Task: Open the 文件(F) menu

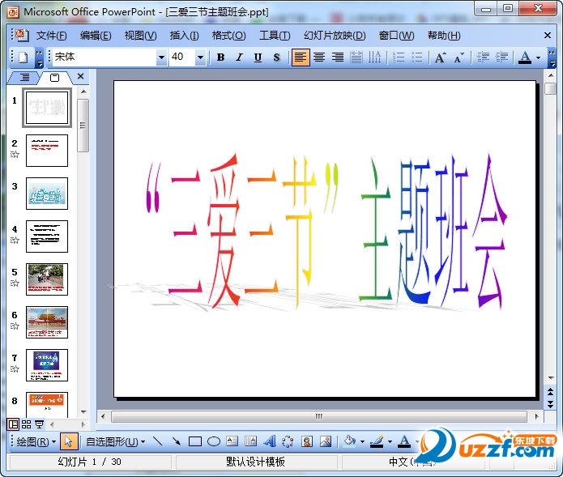Action: point(51,36)
